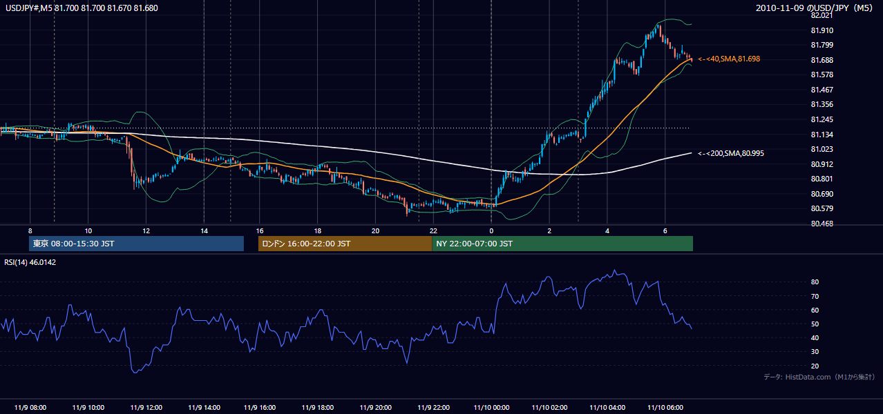The image size is (883, 414).
Task: Click the 81.023 price axis value
Action: [x=823, y=149]
